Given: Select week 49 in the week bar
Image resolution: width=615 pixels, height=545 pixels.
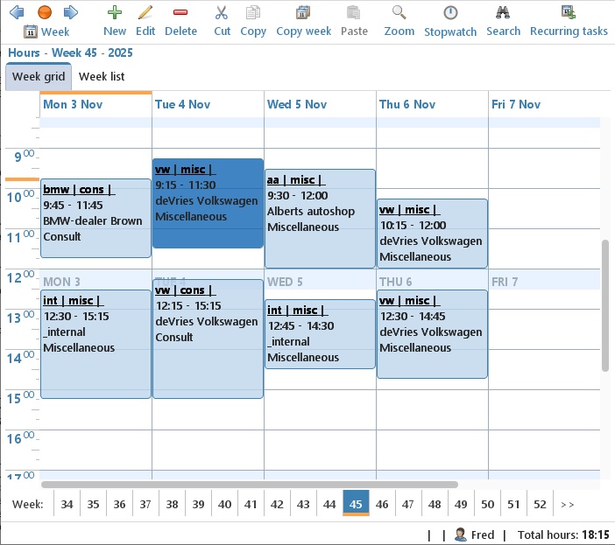Looking at the screenshot, I should 461,504.
